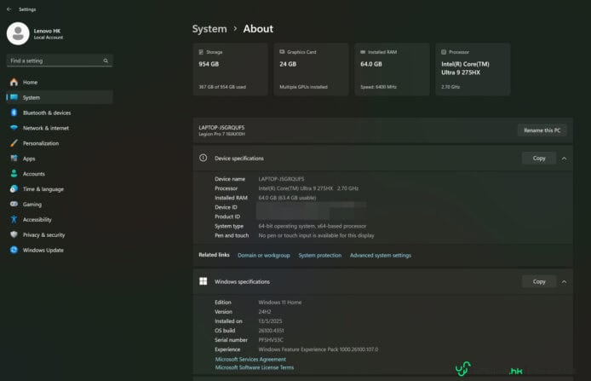Screen dimensions: 591x381
Task: Open Microsoft Services Agreement link
Action: (x=250, y=359)
